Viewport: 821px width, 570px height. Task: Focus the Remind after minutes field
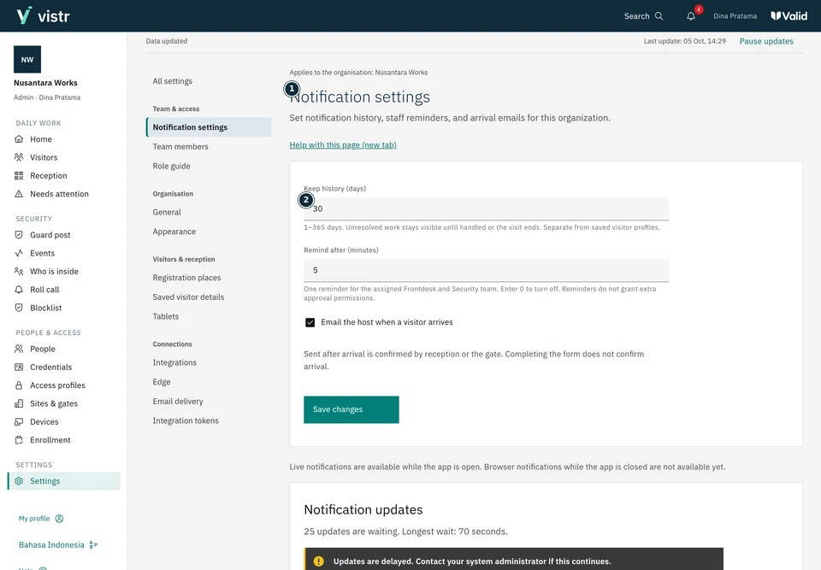click(x=486, y=271)
